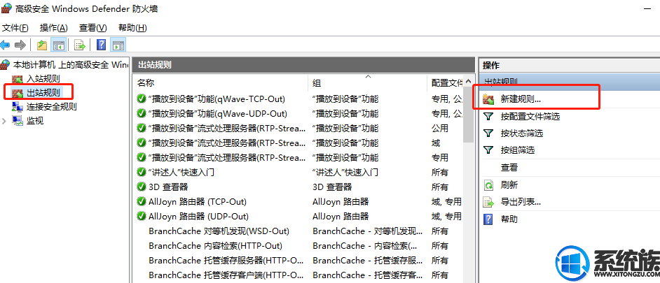Select rule AllJoyn 路由器 (TCP-Out)

point(198,201)
